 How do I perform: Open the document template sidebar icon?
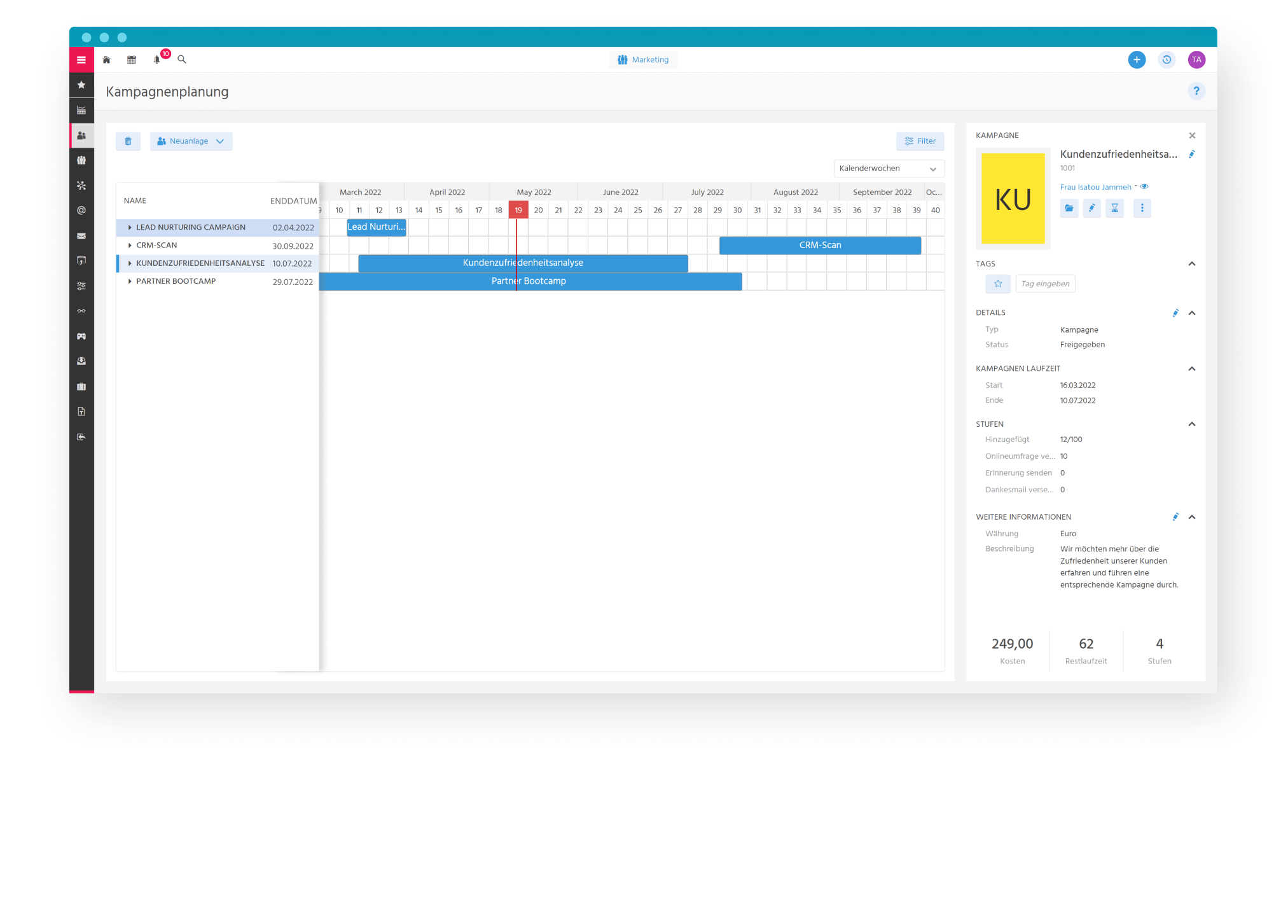click(81, 412)
